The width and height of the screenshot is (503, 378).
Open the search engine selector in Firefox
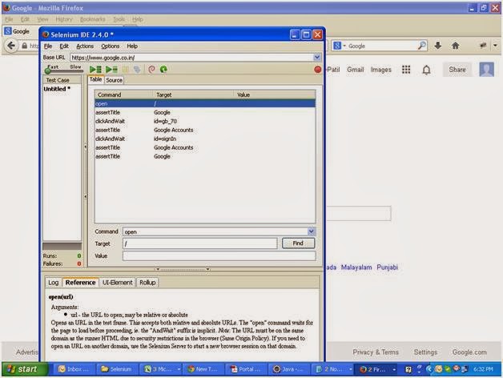pyautogui.click(x=340, y=46)
